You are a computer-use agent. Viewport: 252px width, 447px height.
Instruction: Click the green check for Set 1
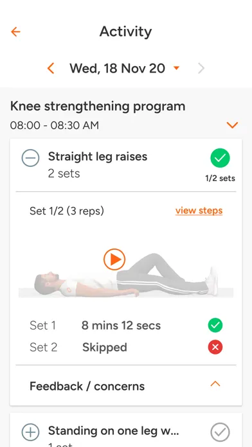215,325
